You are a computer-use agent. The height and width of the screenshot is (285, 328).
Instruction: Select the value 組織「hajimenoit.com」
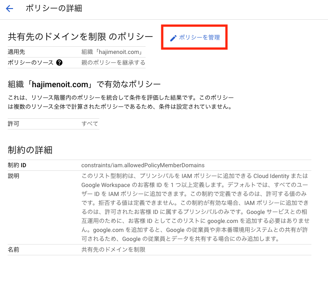[x=112, y=52]
